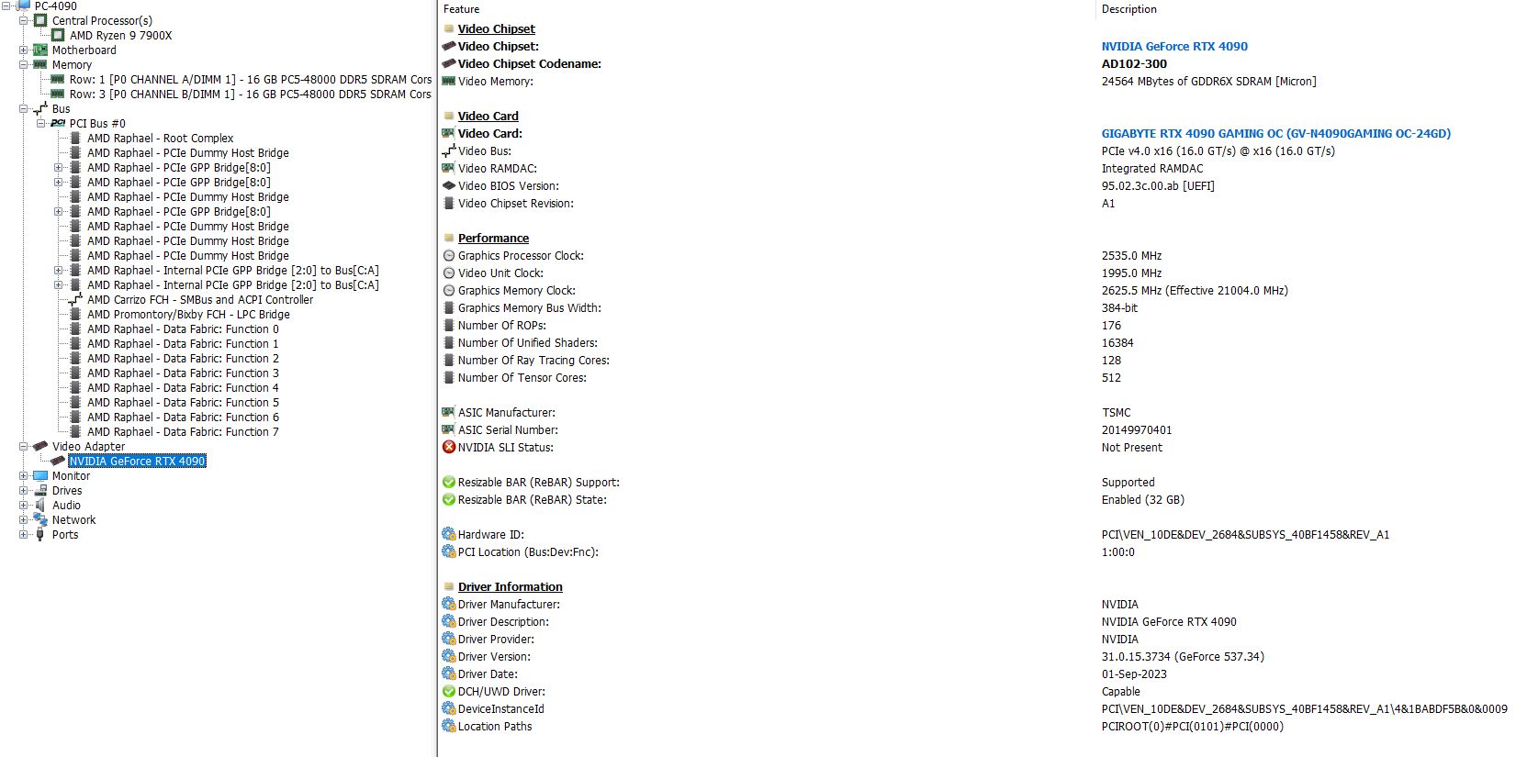
Task: Click the Driver Information section heading
Action: (x=510, y=586)
